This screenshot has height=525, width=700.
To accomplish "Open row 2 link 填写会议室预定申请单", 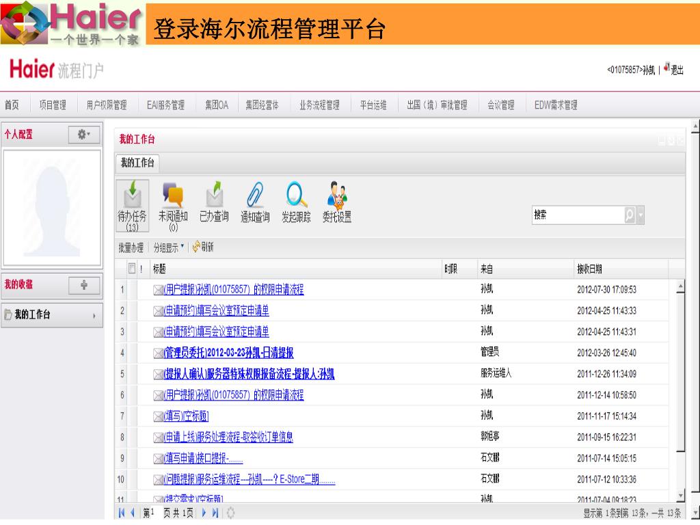I will tap(217, 311).
